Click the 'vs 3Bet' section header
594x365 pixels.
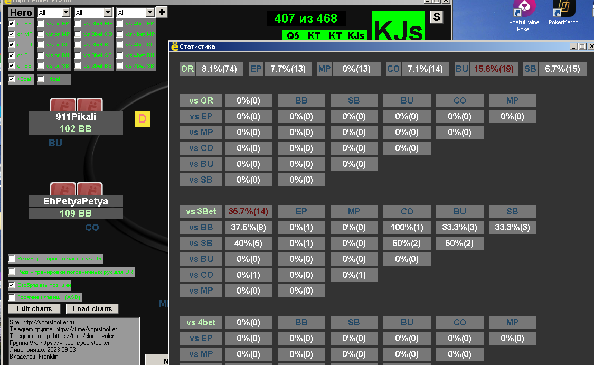(x=201, y=211)
